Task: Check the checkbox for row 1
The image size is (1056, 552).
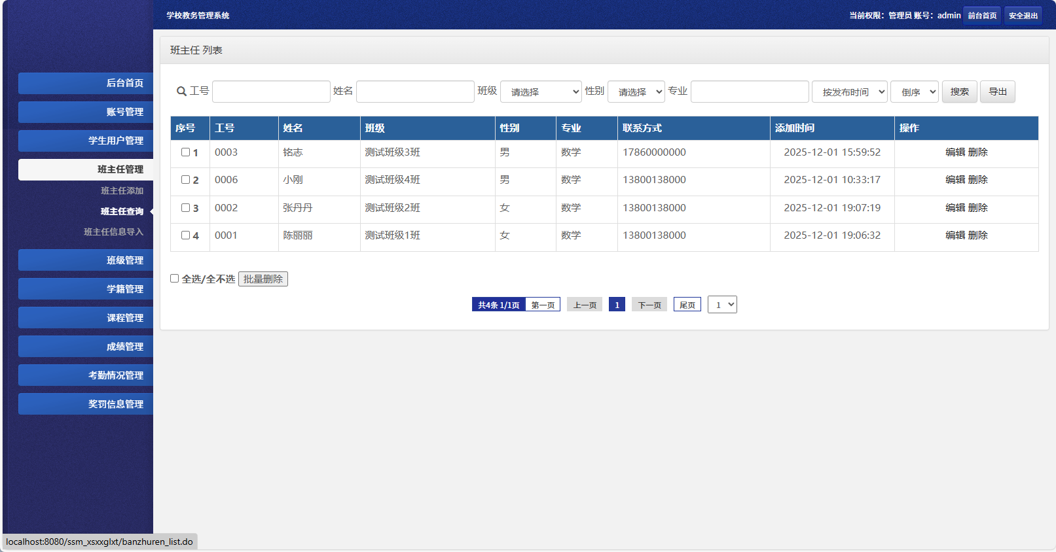Action: (185, 152)
